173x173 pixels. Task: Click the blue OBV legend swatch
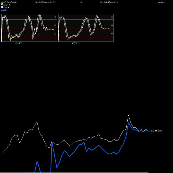[x=2, y=10]
